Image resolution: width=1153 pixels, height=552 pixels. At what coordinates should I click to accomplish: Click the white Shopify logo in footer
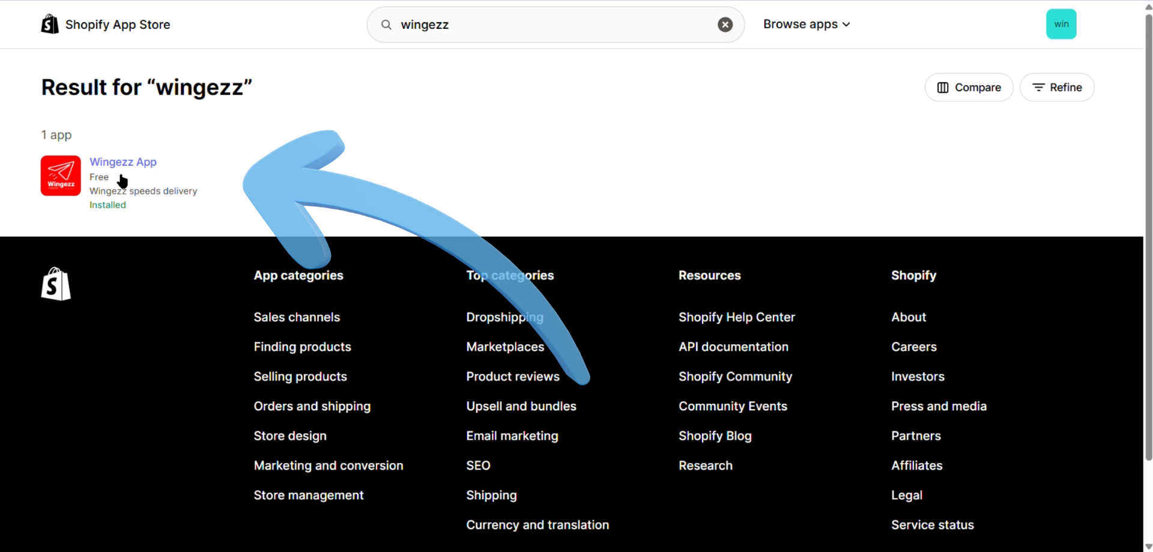pyautogui.click(x=56, y=284)
